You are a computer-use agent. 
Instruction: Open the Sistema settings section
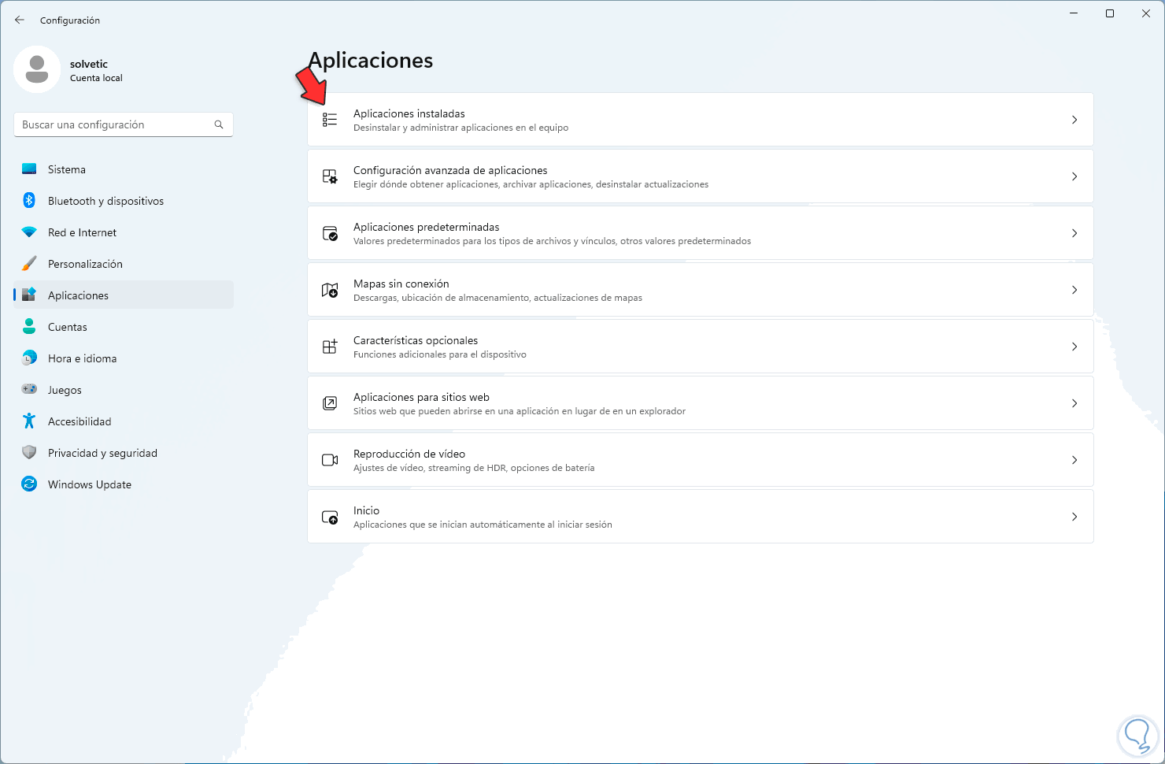click(124, 169)
